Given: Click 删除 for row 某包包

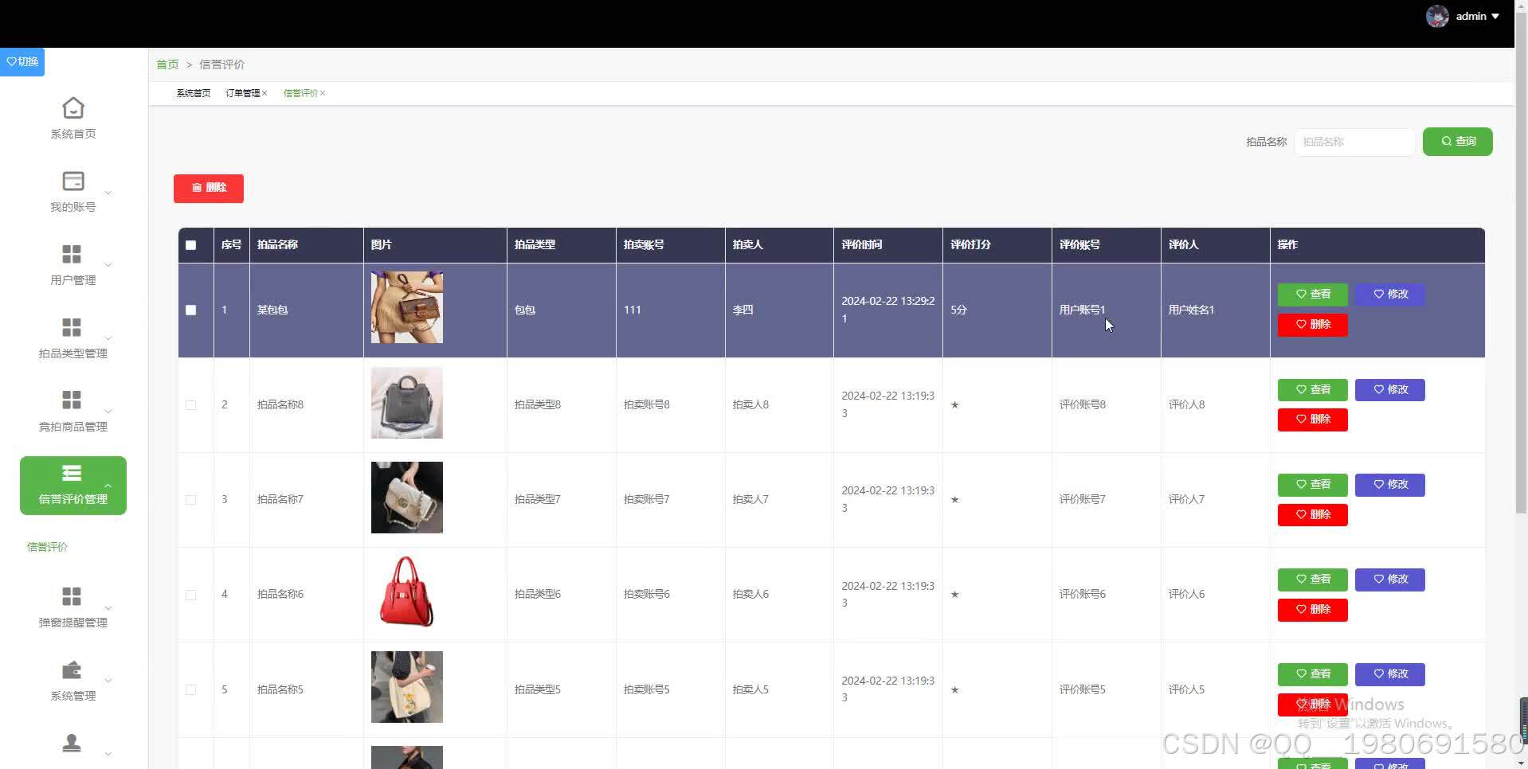Looking at the screenshot, I should click(1312, 325).
